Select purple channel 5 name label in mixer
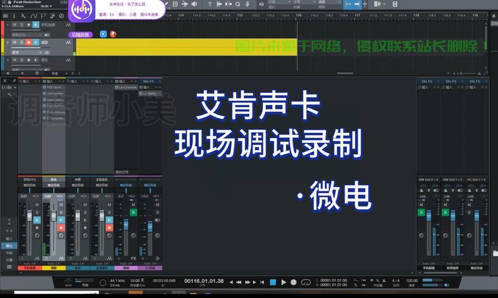The width and height of the screenshot is (498, 298). tap(126, 268)
